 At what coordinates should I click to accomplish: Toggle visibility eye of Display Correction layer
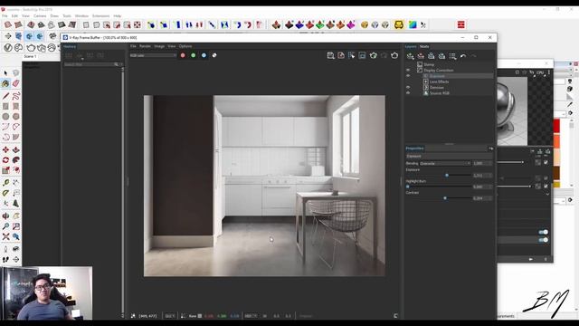[x=408, y=70]
